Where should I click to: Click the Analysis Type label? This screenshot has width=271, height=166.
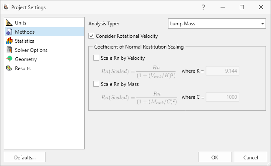click(x=104, y=24)
